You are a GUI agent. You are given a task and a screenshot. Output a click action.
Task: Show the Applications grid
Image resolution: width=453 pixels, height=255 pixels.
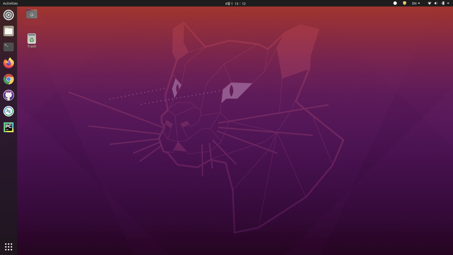(8, 246)
